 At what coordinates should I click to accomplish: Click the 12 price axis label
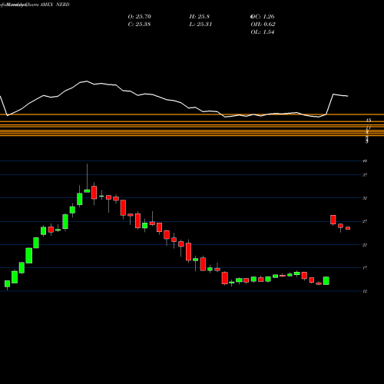[365, 291]
